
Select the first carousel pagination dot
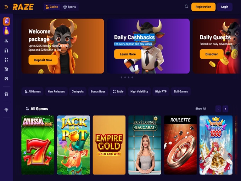coord(122,78)
